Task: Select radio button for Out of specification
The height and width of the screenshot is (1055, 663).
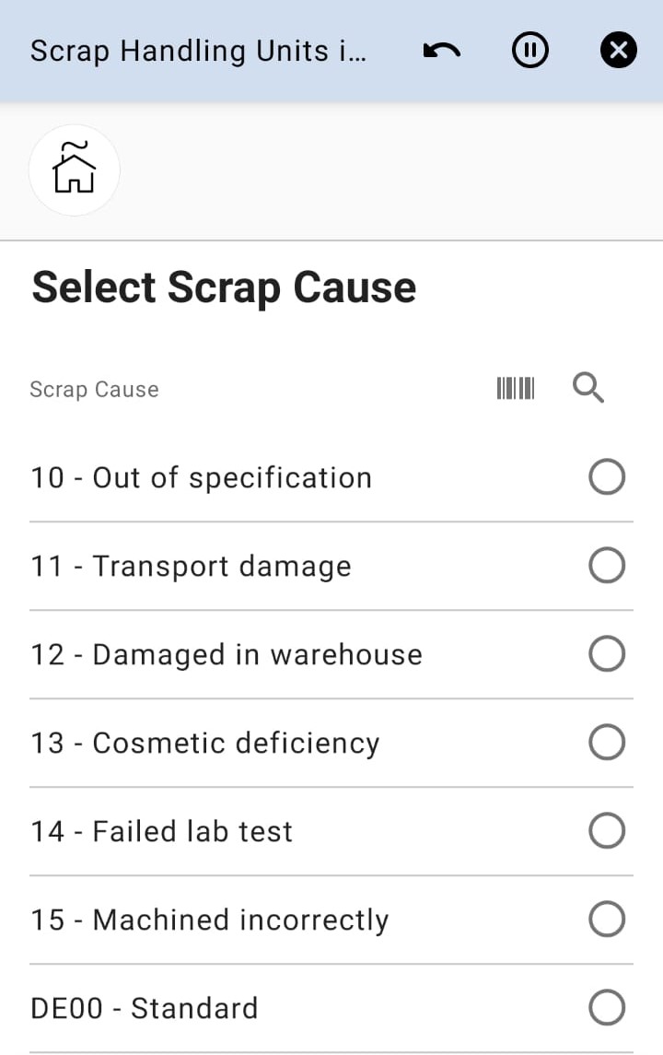Action: pyautogui.click(x=607, y=477)
